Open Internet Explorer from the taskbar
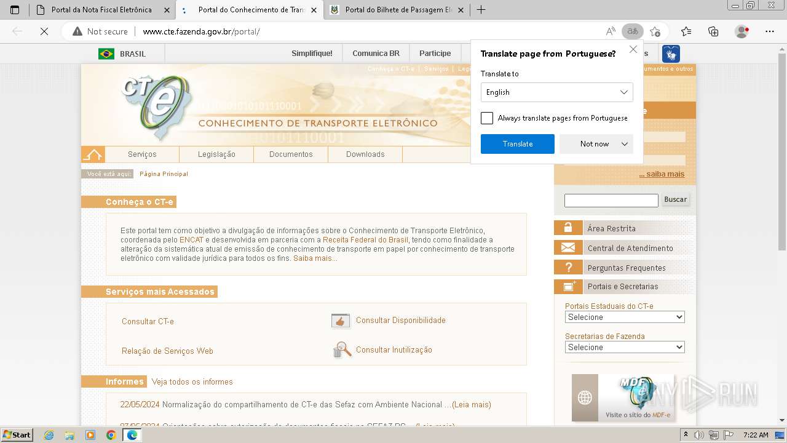 (x=49, y=435)
